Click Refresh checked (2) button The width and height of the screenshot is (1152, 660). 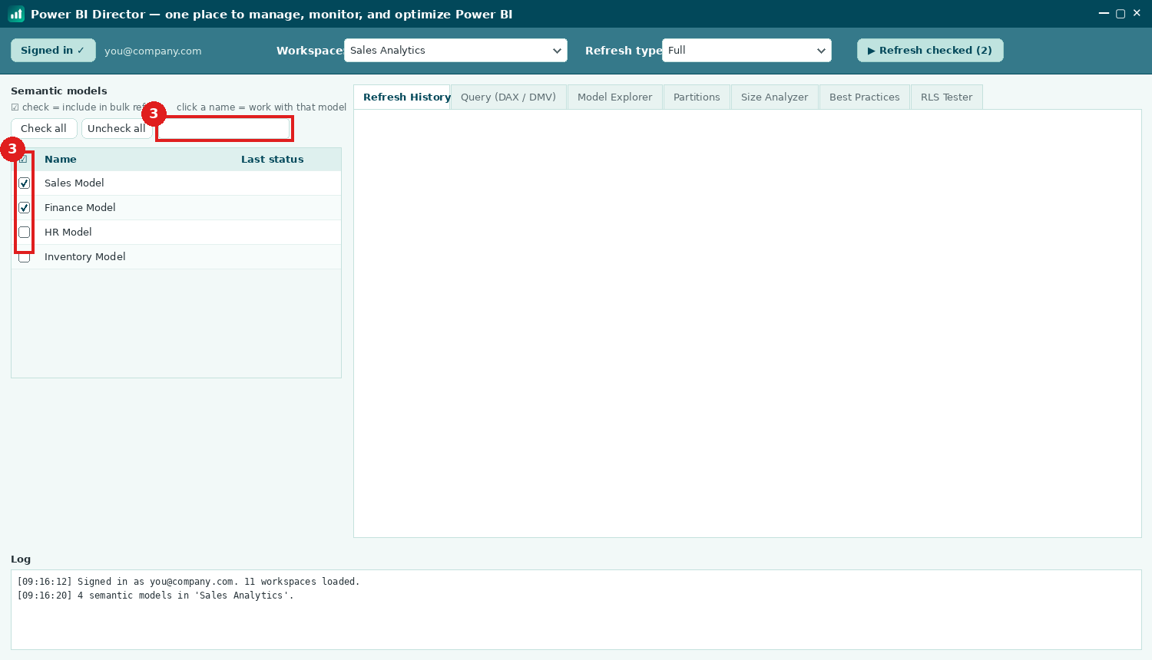tap(930, 51)
